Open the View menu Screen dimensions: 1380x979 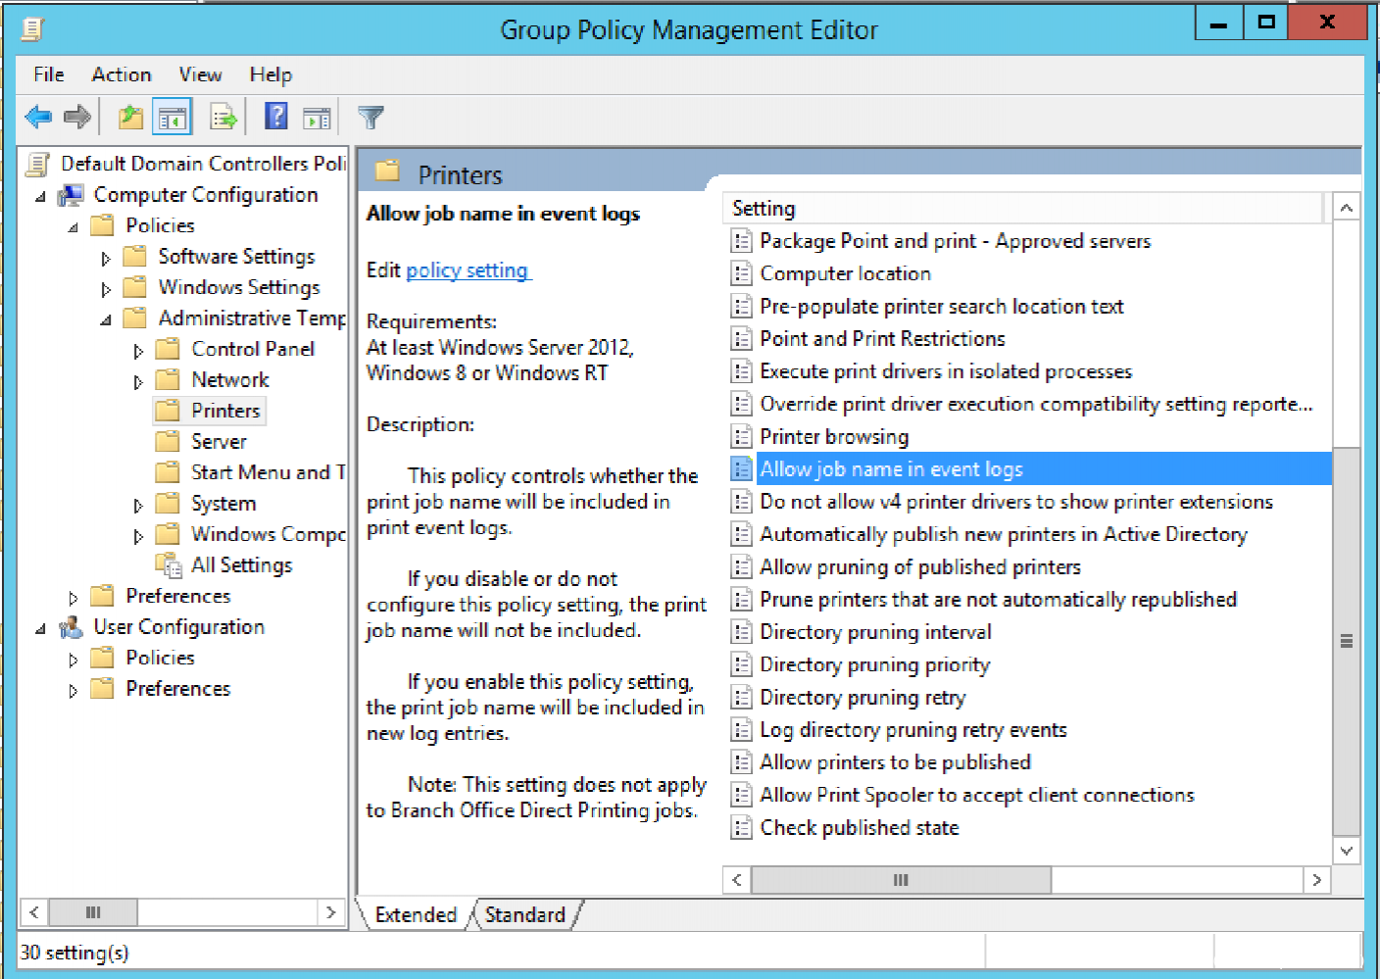click(200, 74)
